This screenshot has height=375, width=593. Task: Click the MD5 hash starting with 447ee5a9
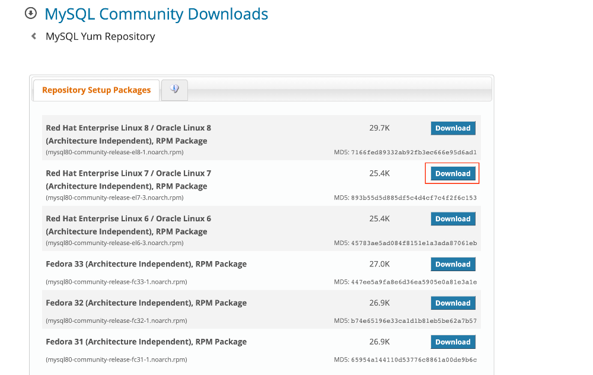tap(414, 282)
